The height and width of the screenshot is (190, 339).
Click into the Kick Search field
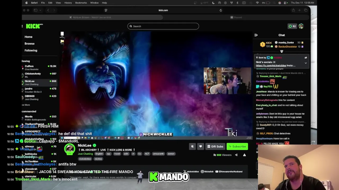(163, 26)
